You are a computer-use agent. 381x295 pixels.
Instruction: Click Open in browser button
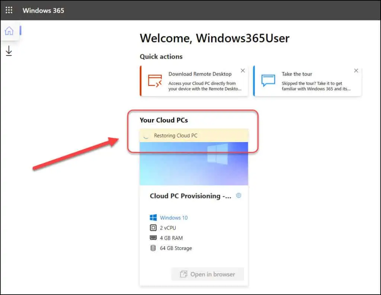point(208,274)
